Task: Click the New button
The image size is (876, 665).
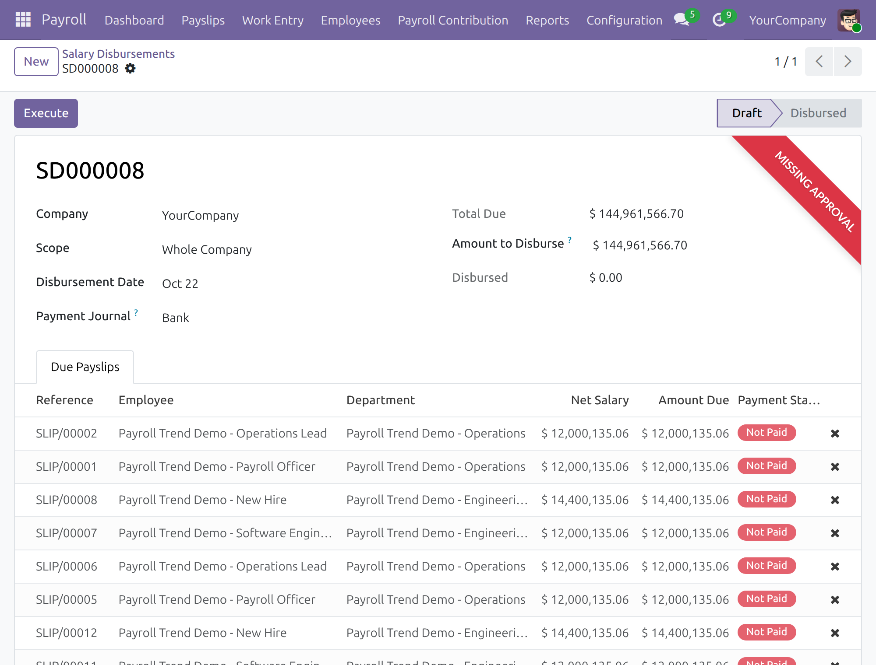Action: tap(36, 62)
